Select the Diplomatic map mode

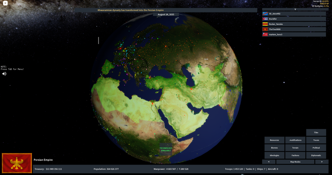click(x=316, y=155)
